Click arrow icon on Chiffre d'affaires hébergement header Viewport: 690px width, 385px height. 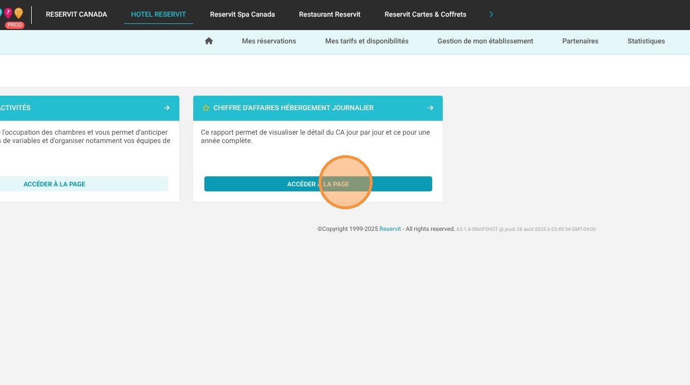click(430, 108)
